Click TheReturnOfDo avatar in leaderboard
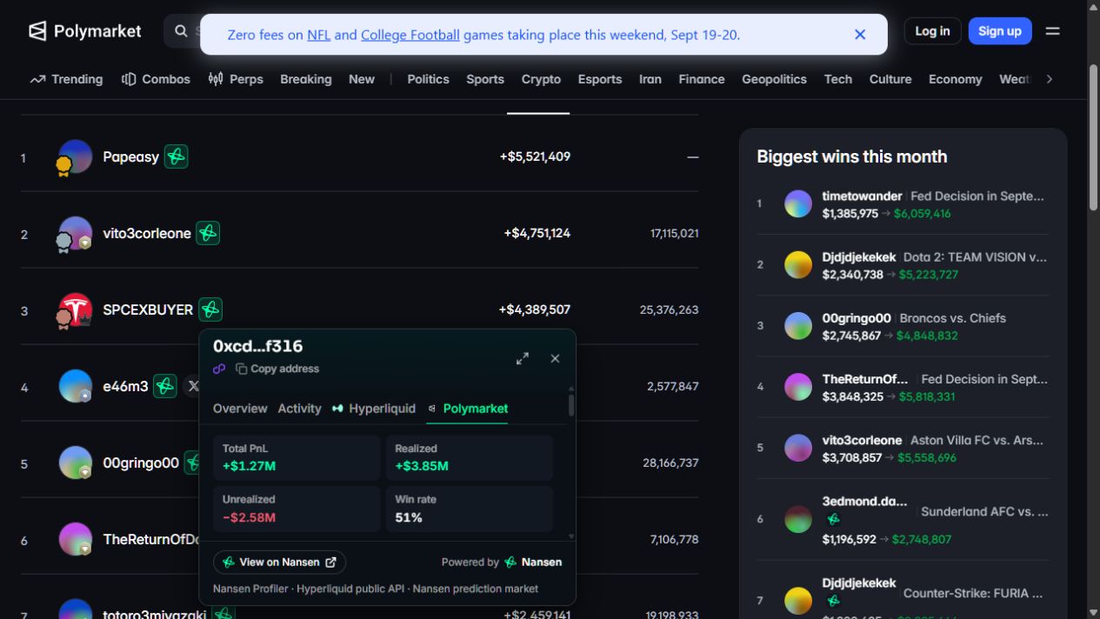This screenshot has width=1100, height=619. coord(75,539)
